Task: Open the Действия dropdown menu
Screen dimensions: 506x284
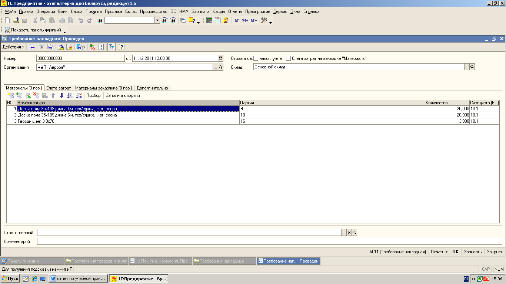Action: pos(13,47)
